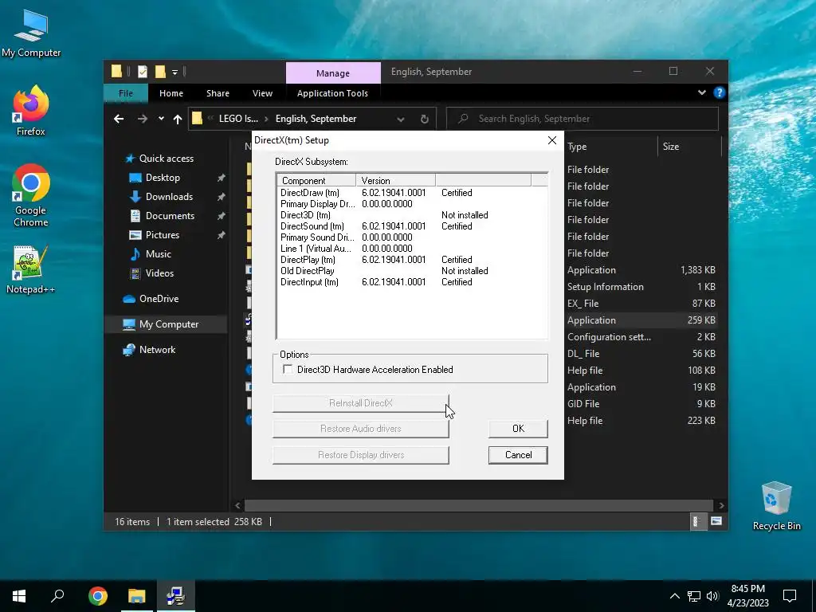Viewport: 816px width, 612px height.
Task: Open the volume speaker tray icon
Action: tap(712, 596)
